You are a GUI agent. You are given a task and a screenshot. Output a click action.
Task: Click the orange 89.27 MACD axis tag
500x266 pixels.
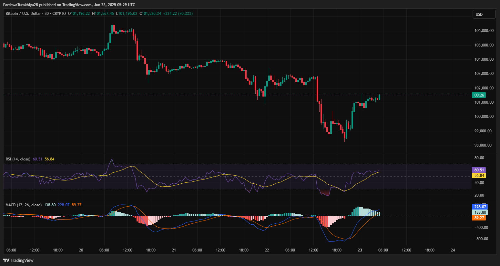pyautogui.click(x=479, y=218)
